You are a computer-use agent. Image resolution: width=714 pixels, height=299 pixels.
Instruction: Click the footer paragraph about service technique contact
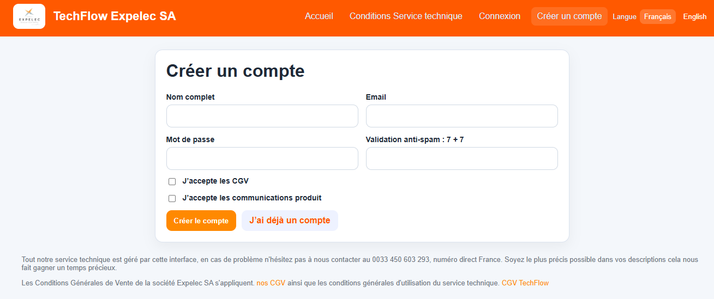pyautogui.click(x=359, y=264)
